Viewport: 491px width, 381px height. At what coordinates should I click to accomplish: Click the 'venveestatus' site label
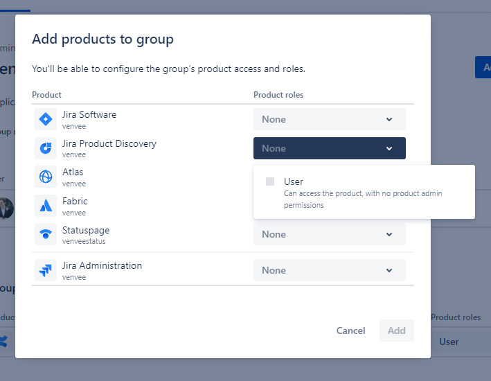84,241
